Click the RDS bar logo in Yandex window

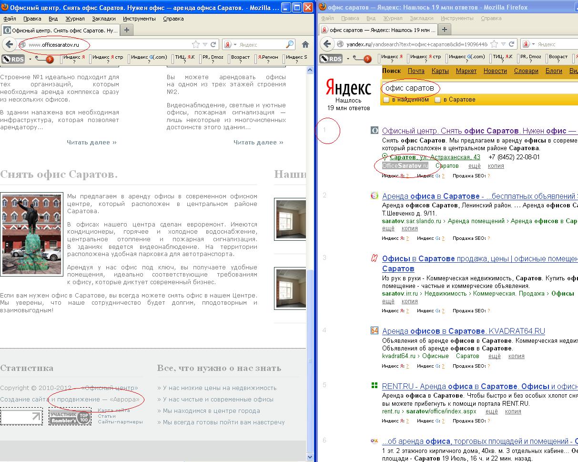(x=331, y=59)
